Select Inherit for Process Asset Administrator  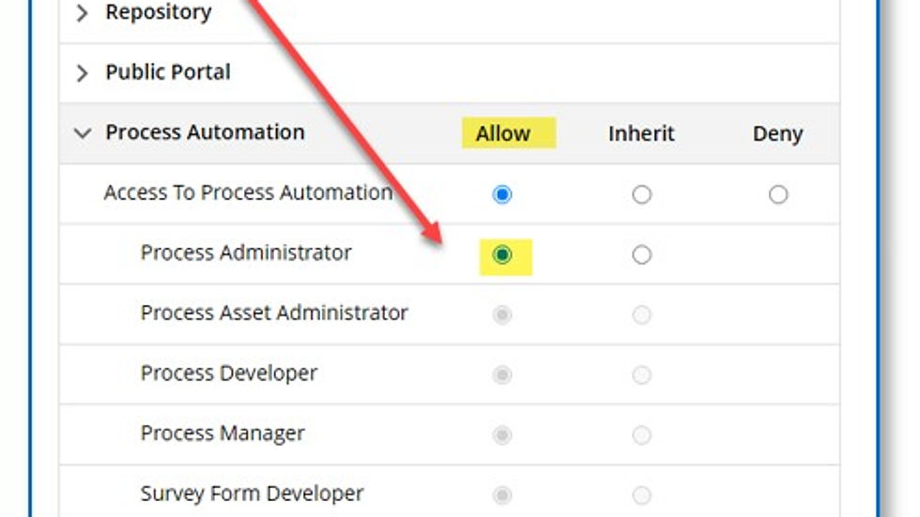641,315
